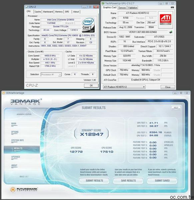The width and height of the screenshot is (194, 200).
Task: Click the GPU TEST 1 value 41.71
Action: tap(154, 123)
